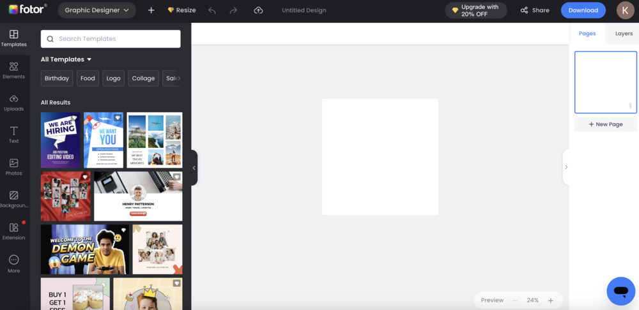The height and width of the screenshot is (310, 639).
Task: Select the Pages tab
Action: (x=587, y=34)
